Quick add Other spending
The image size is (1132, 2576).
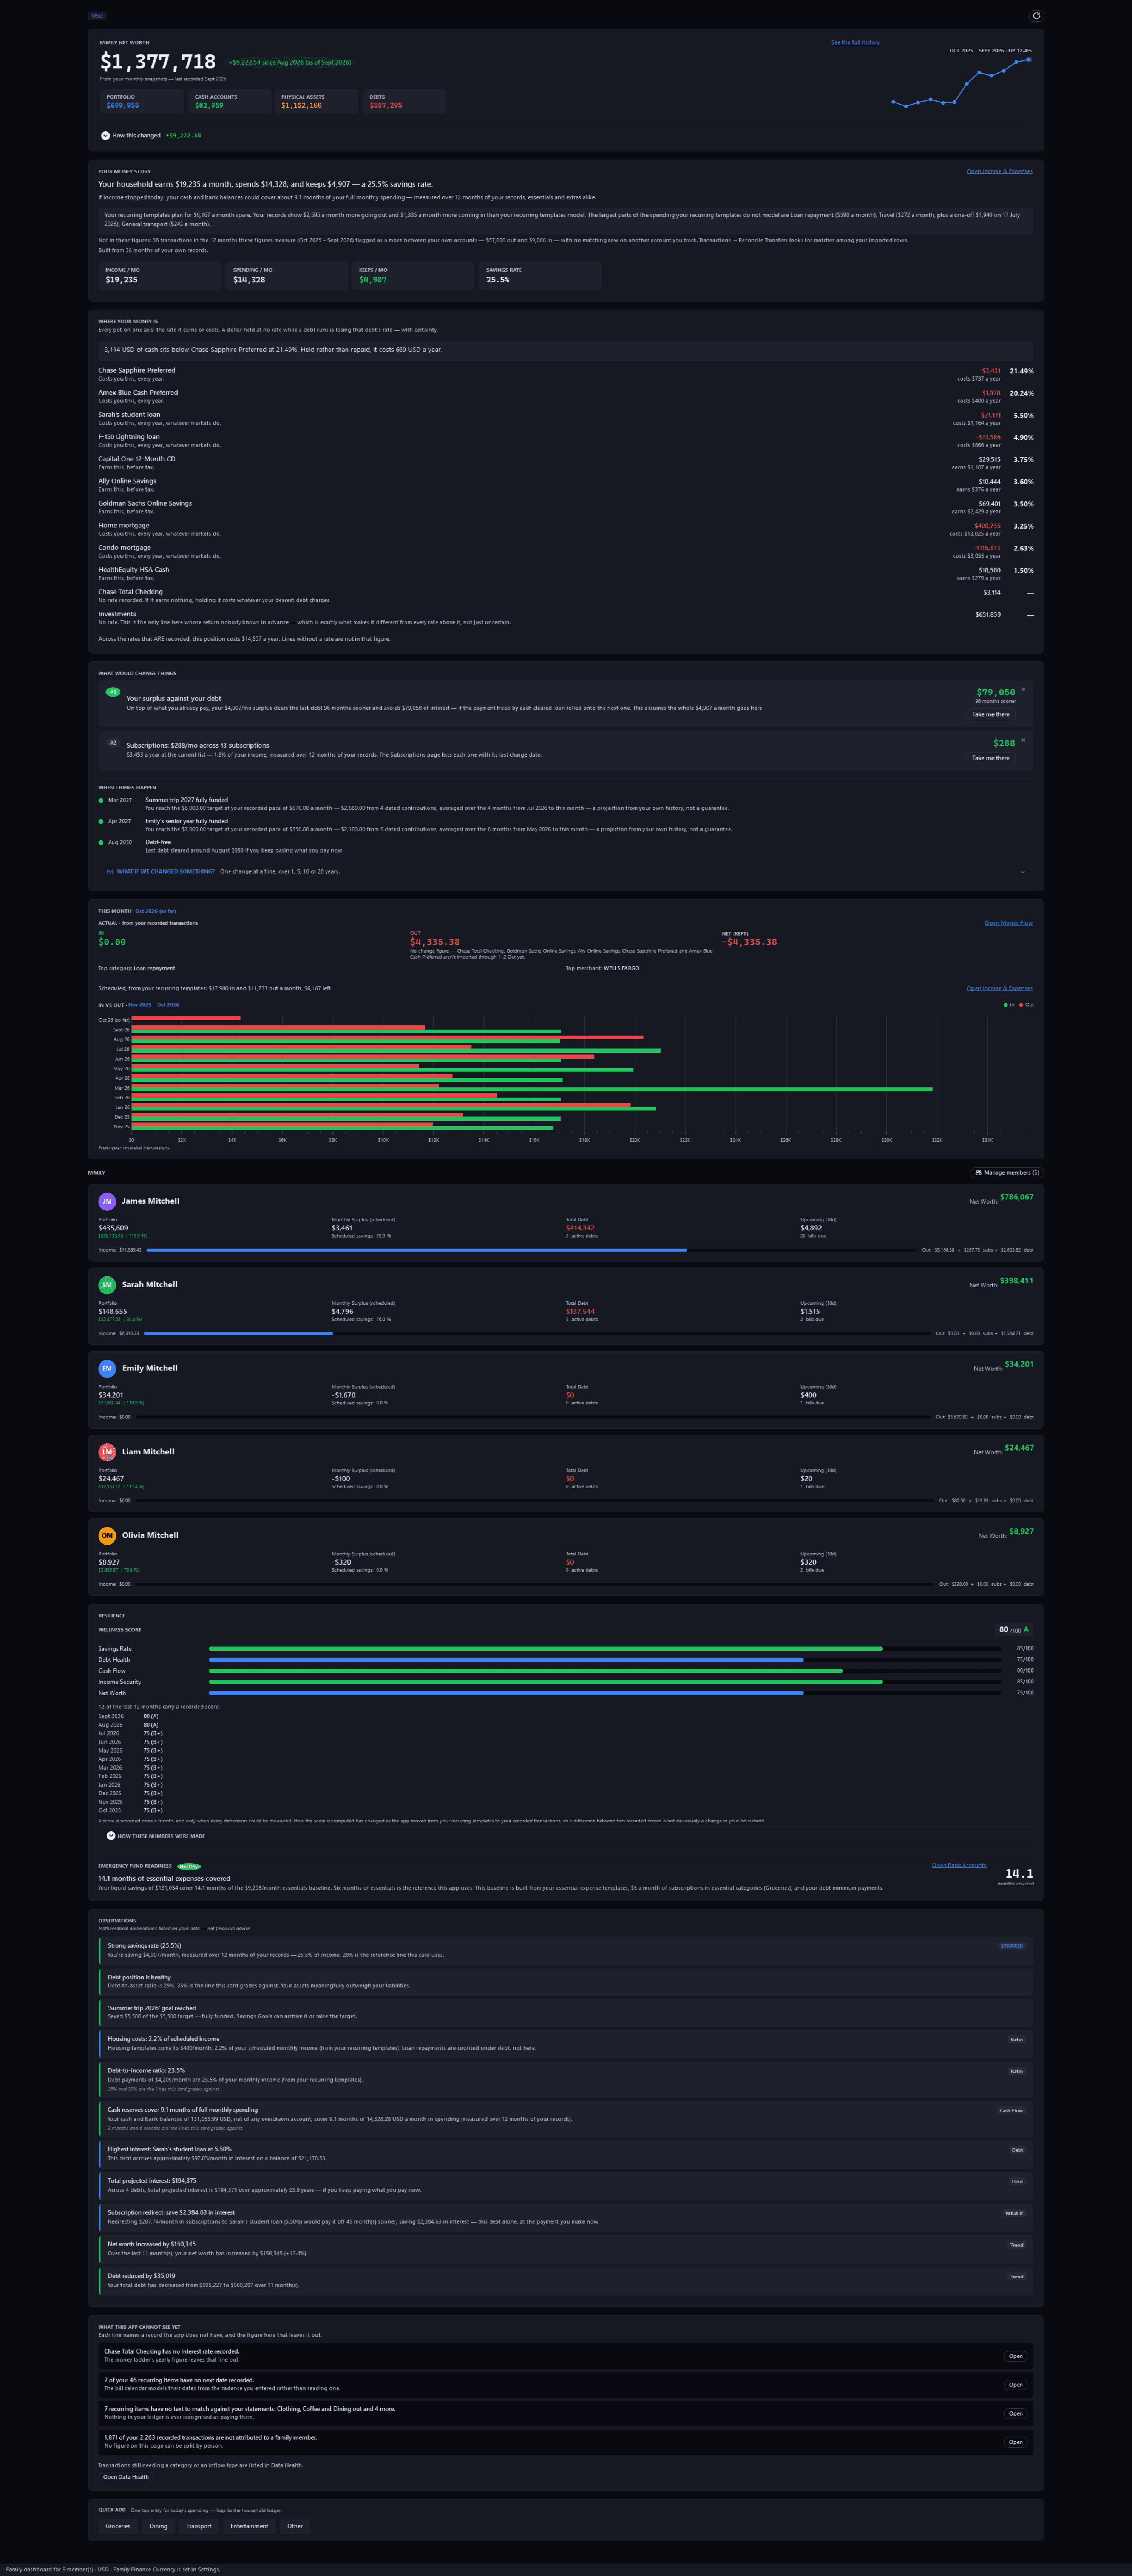(295, 2526)
